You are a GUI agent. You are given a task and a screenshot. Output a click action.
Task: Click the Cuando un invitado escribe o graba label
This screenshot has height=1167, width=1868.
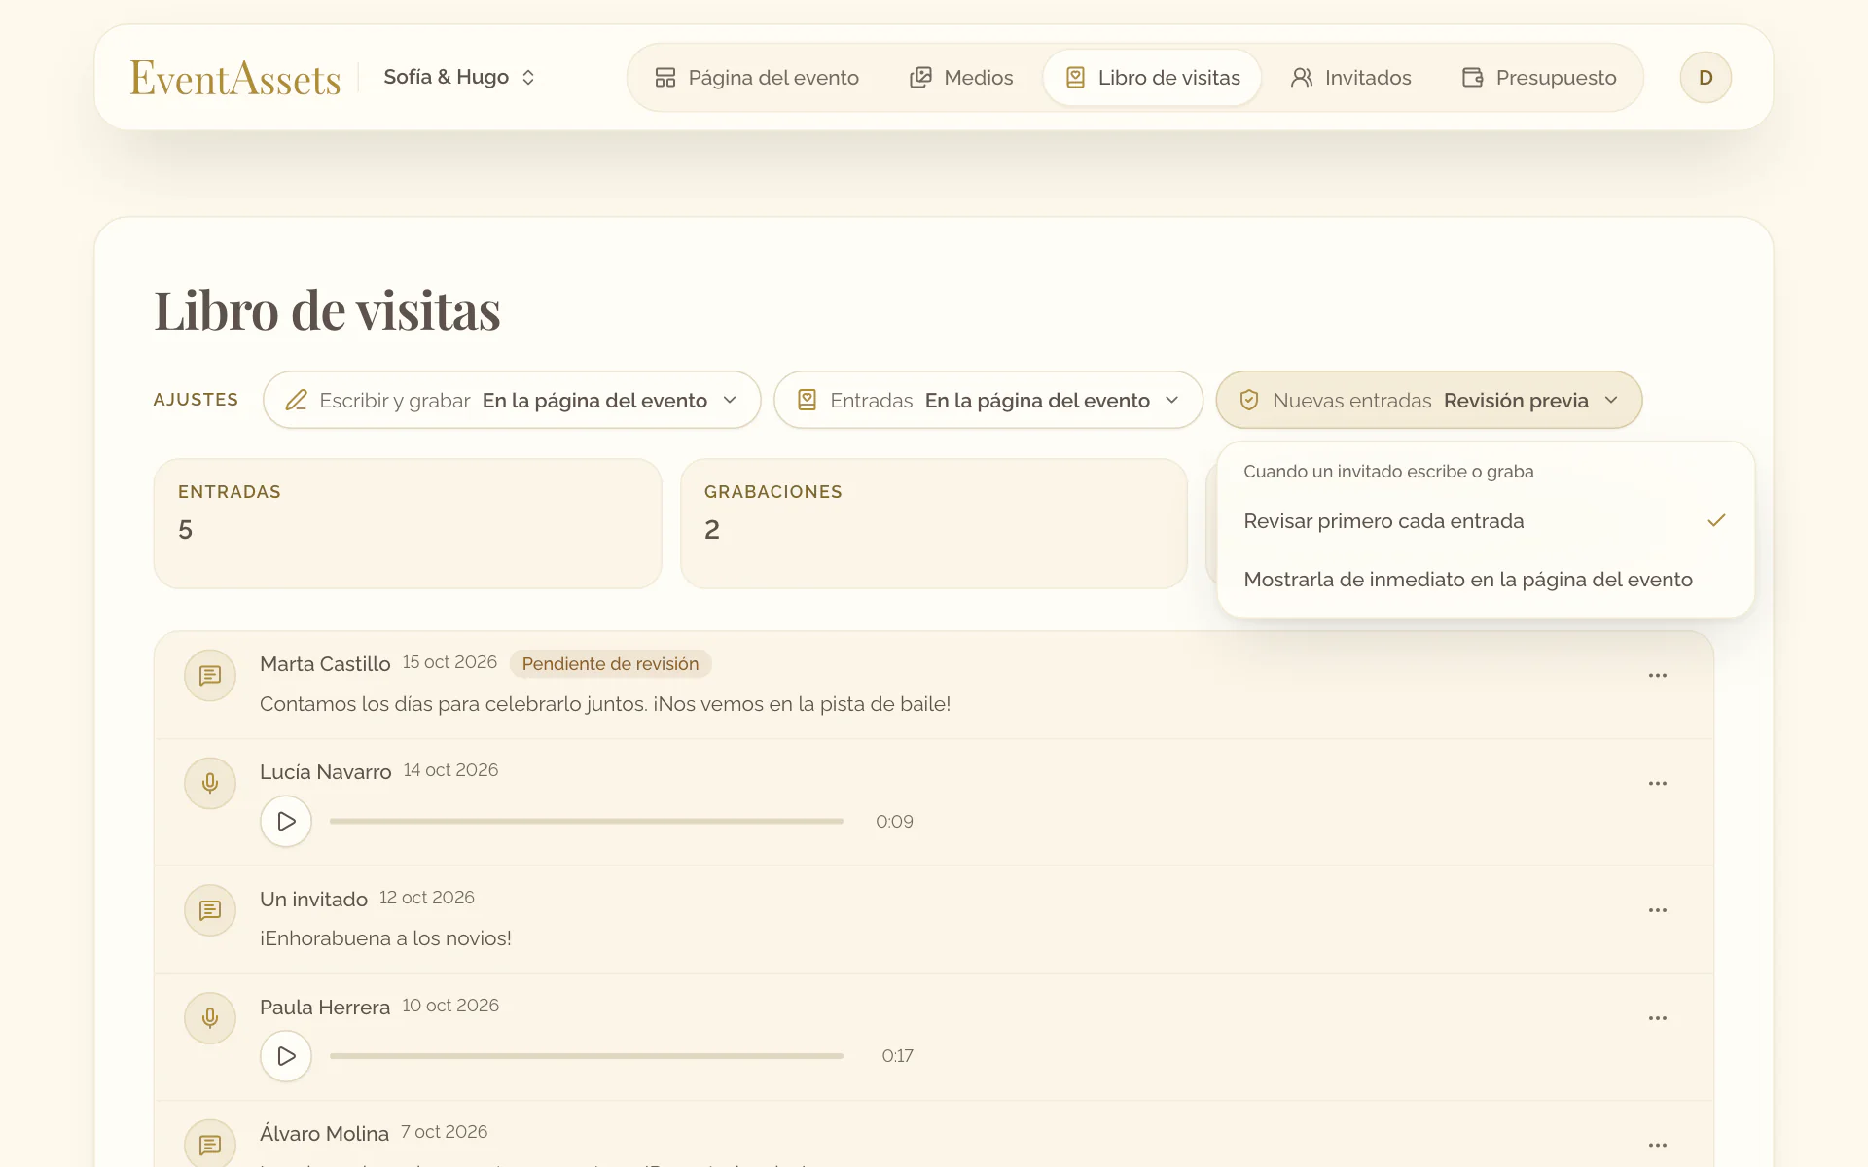tap(1388, 472)
